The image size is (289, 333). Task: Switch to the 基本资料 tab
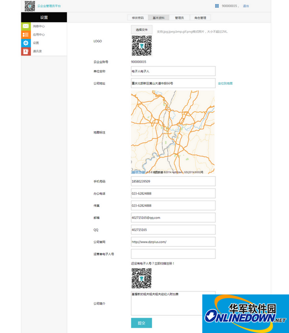159,18
